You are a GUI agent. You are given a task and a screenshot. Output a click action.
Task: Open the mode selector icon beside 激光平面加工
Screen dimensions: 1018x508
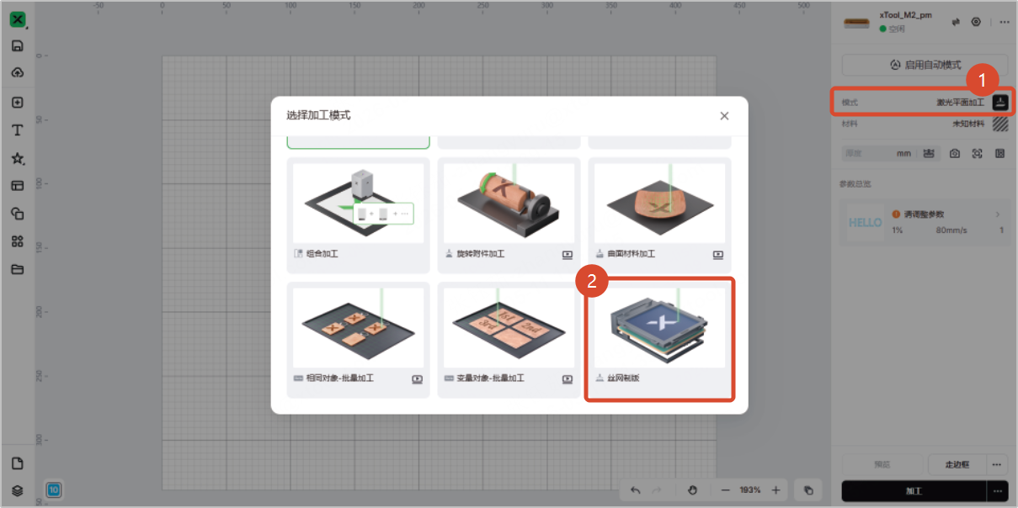click(999, 102)
